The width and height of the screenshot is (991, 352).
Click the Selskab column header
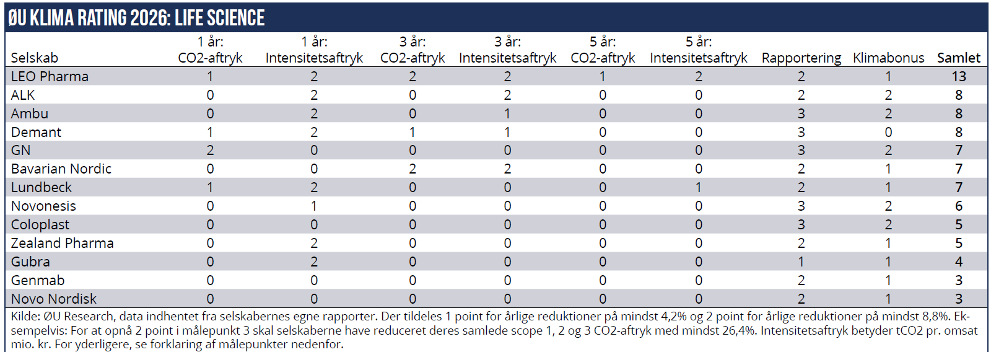point(34,58)
